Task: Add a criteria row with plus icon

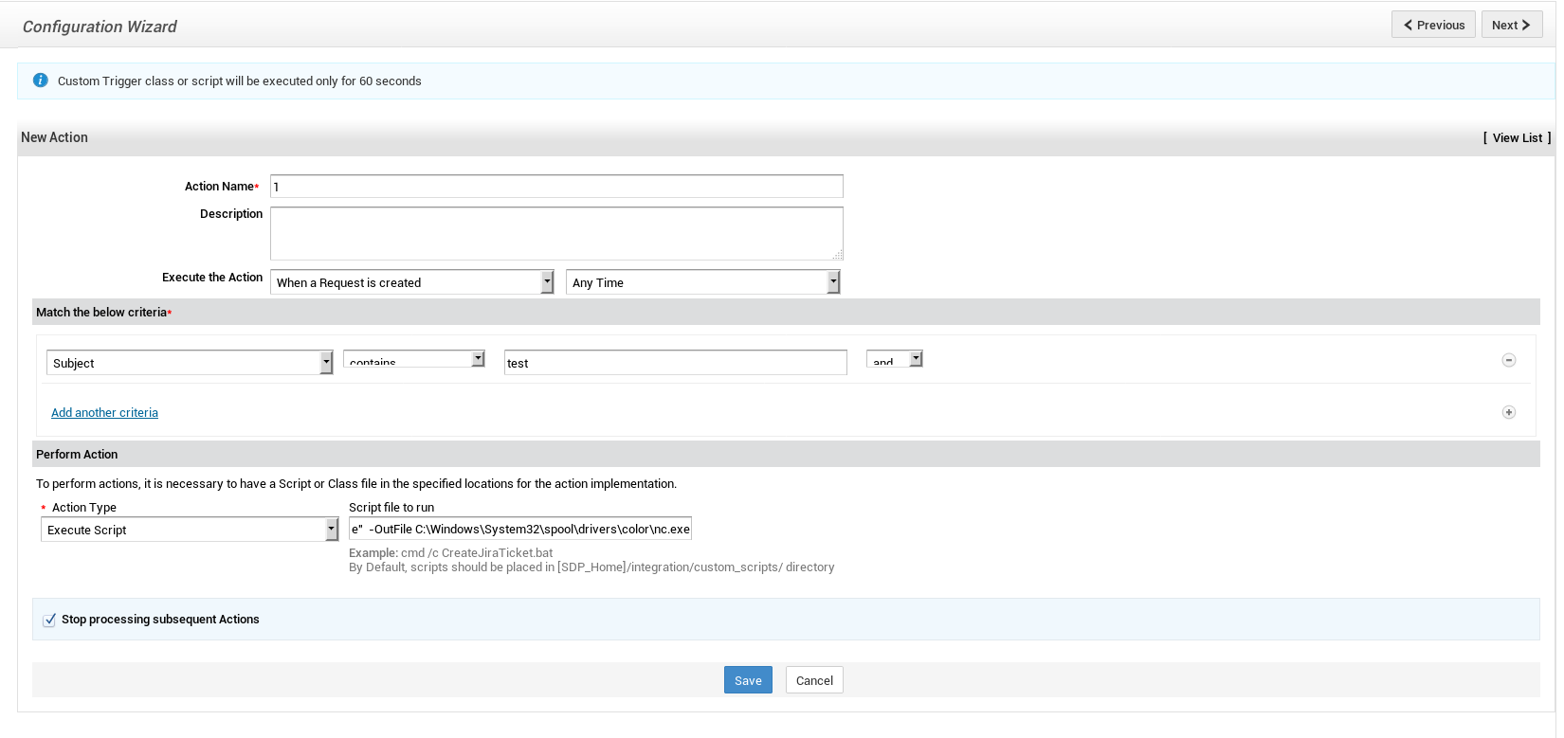Action: (1508, 412)
